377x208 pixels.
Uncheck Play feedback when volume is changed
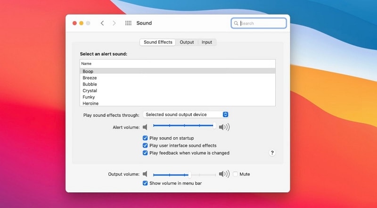(145, 153)
